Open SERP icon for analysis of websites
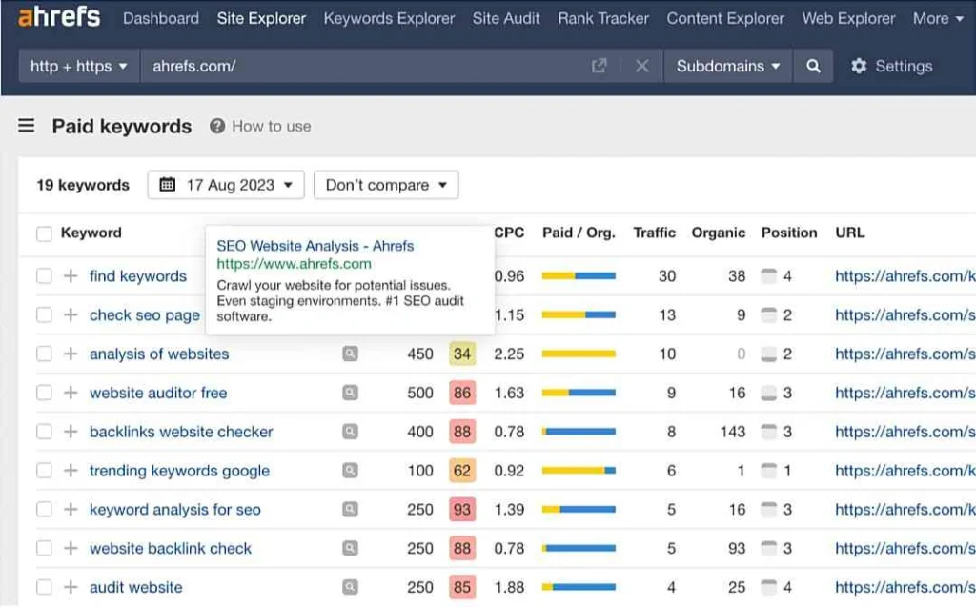The height and width of the screenshot is (607, 976). pyautogui.click(x=351, y=354)
